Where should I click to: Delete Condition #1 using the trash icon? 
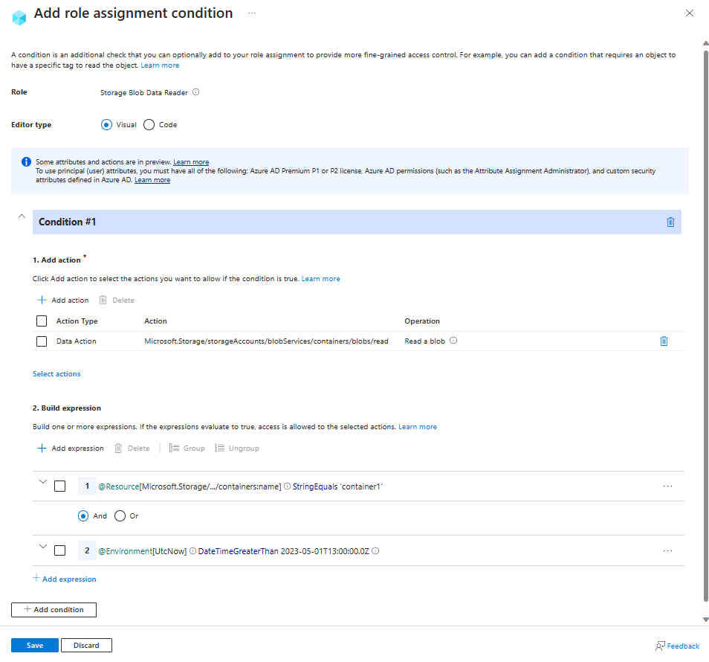pos(670,222)
